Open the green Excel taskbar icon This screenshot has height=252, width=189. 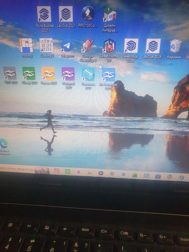coord(135,175)
